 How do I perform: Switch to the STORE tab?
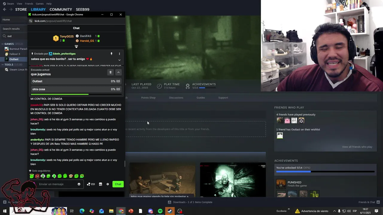(x=21, y=10)
